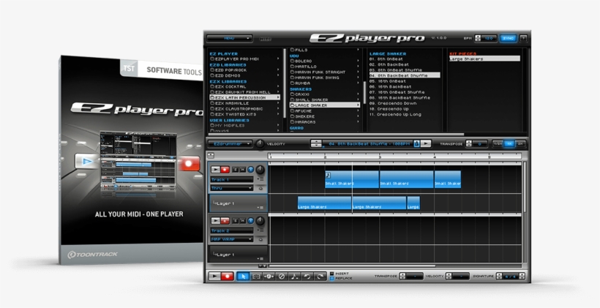This screenshot has height=308, width=600.
Task: Click the Redo arrow icon
Action: tap(320, 277)
